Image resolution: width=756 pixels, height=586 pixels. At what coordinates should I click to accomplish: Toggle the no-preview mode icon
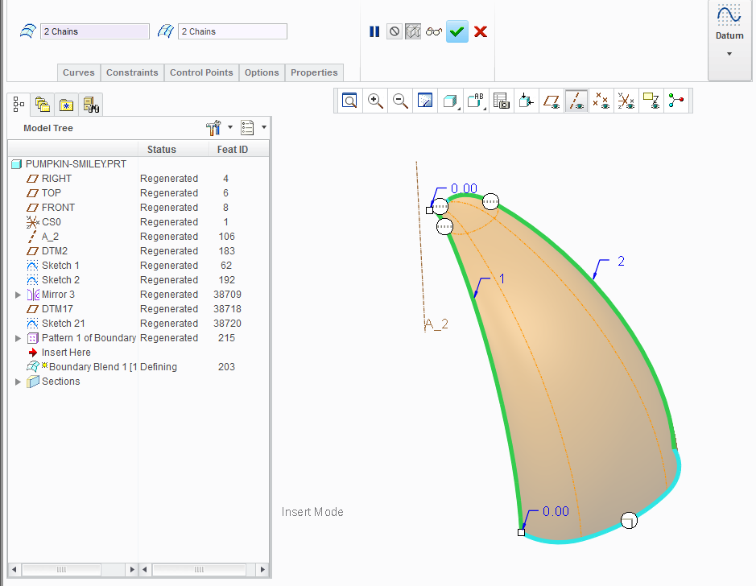coord(395,32)
